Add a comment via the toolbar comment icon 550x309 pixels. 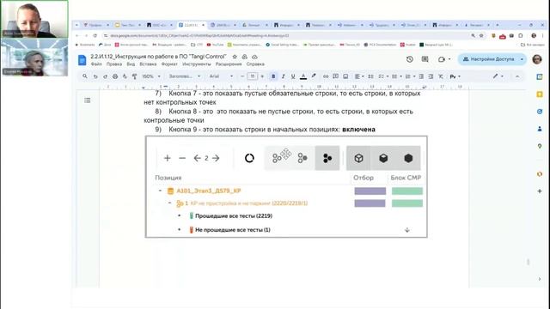pos(336,76)
